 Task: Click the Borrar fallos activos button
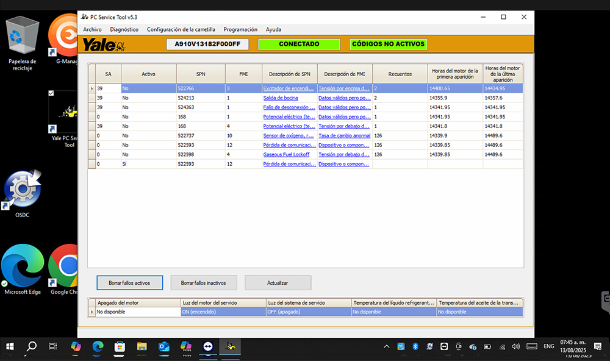pos(129,283)
